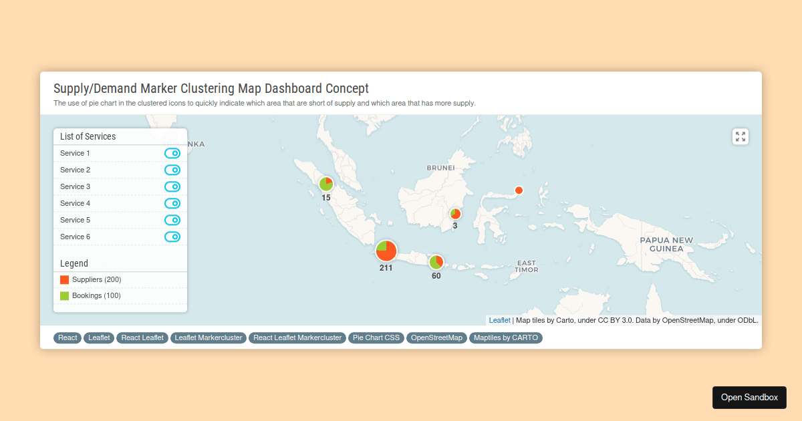Disable the Service 1 toggle
Screen dimensions: 802x421
tap(172, 153)
